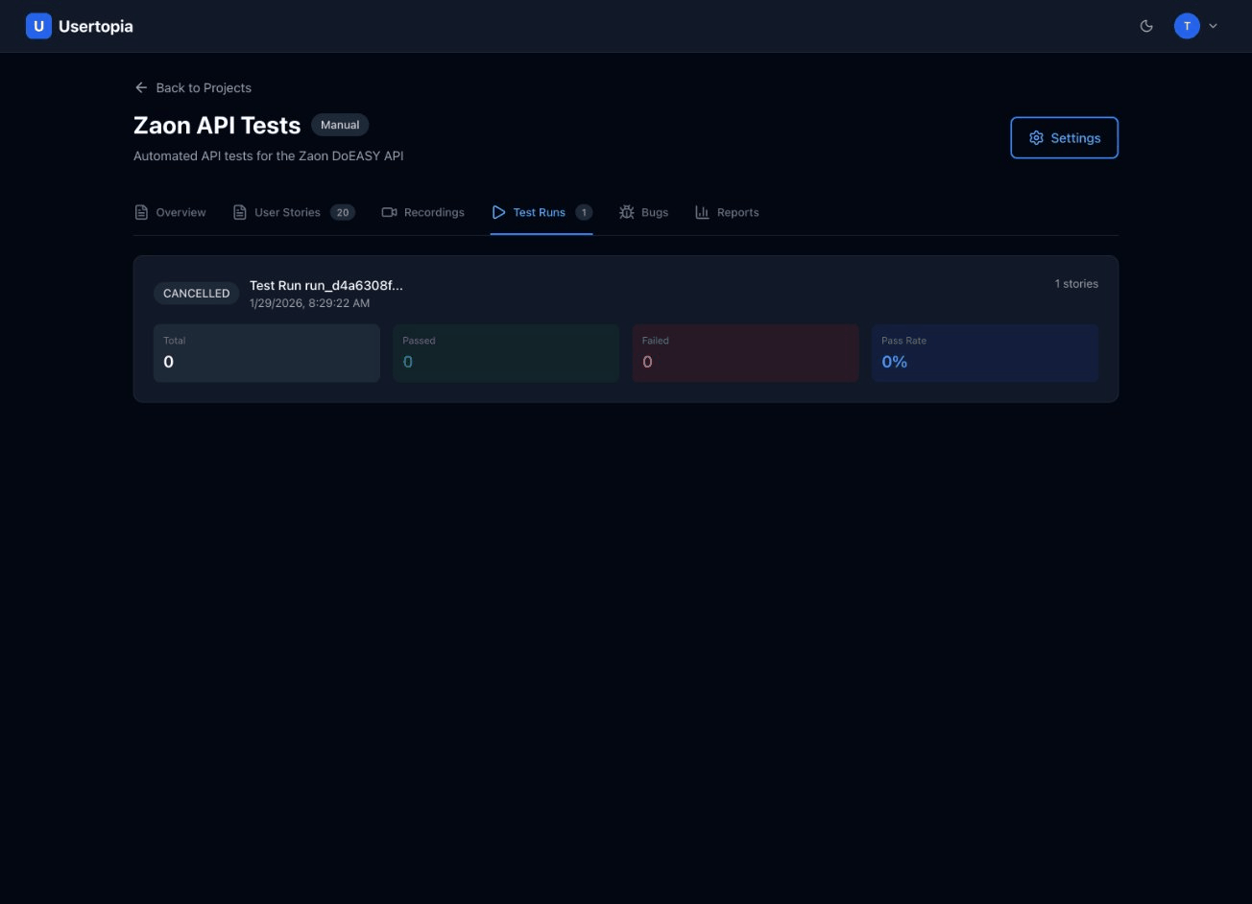Click the Failed count card

745,353
